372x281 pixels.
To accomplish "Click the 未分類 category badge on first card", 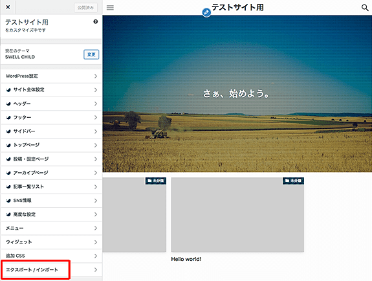I will pos(156,181).
